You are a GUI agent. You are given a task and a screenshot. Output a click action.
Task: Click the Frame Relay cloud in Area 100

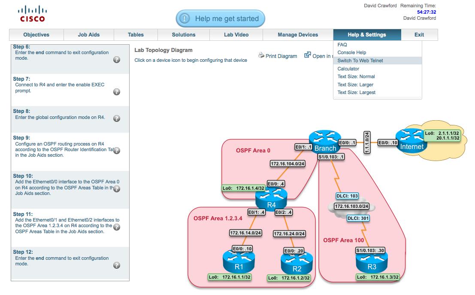[351, 207]
